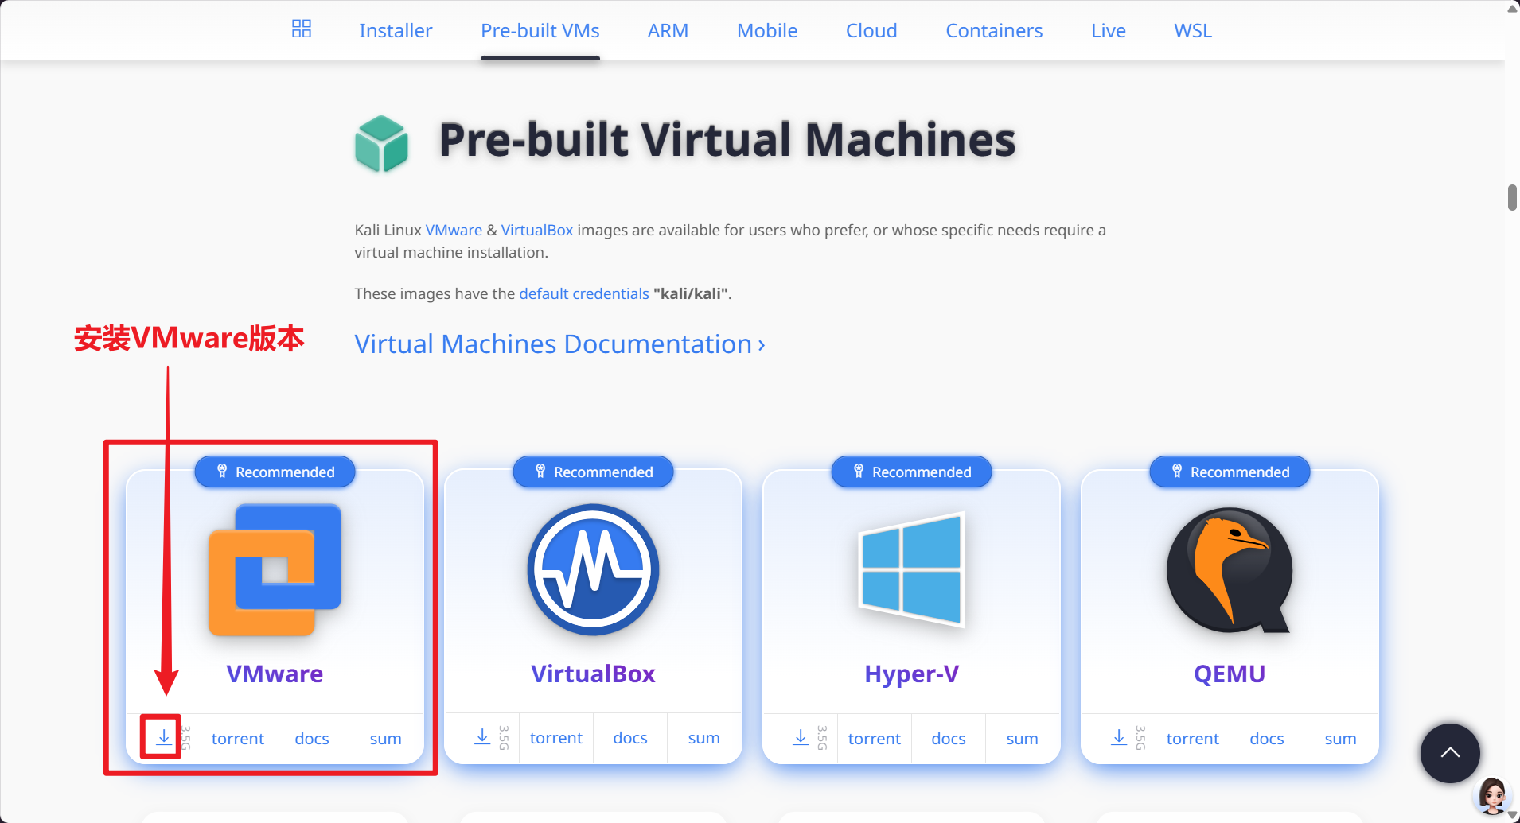Open VirtualBox docs link
The width and height of the screenshot is (1520, 823).
[630, 739]
